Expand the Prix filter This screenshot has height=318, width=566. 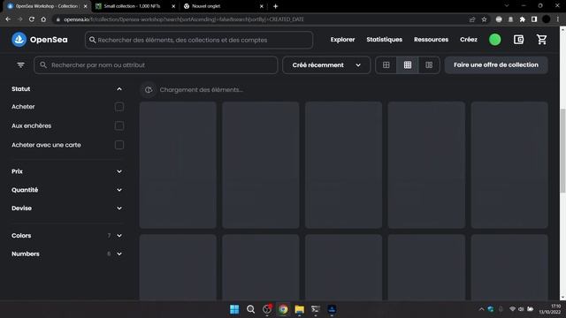tap(119, 171)
